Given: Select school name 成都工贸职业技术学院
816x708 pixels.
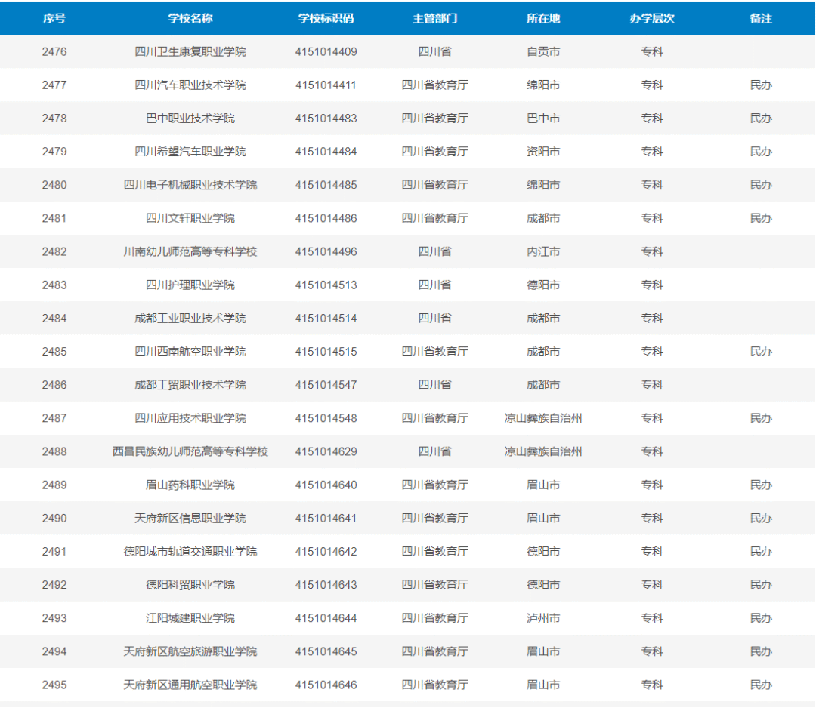Looking at the screenshot, I should pos(190,385).
